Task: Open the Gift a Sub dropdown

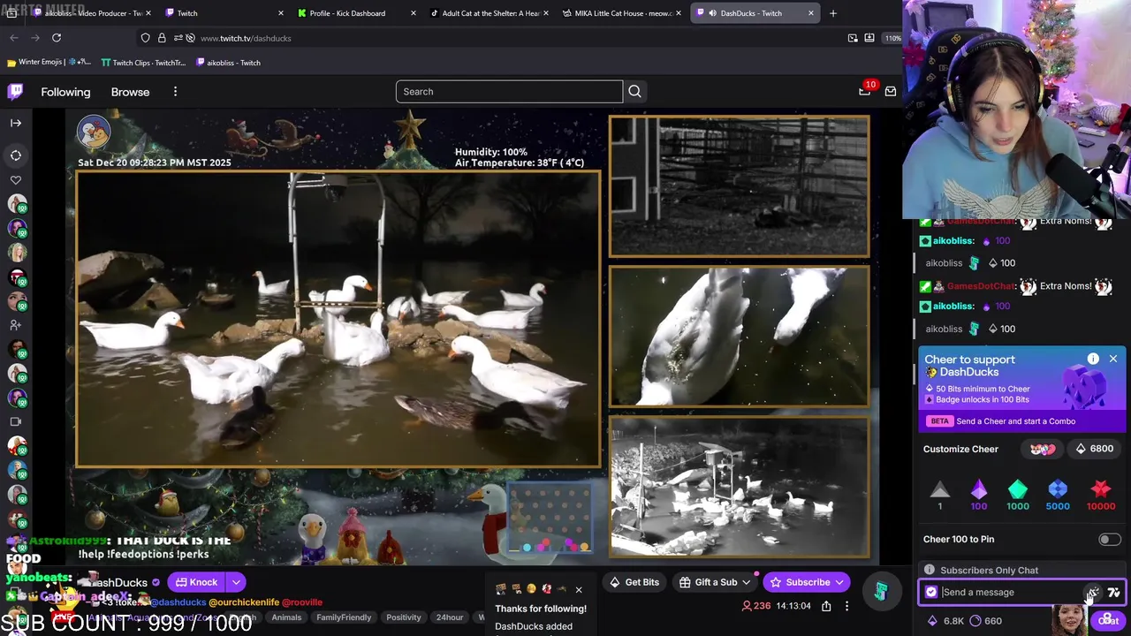Action: 716,582
